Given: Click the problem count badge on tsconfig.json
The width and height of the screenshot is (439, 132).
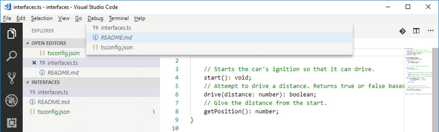Looking at the screenshot, I should (x=153, y=112).
